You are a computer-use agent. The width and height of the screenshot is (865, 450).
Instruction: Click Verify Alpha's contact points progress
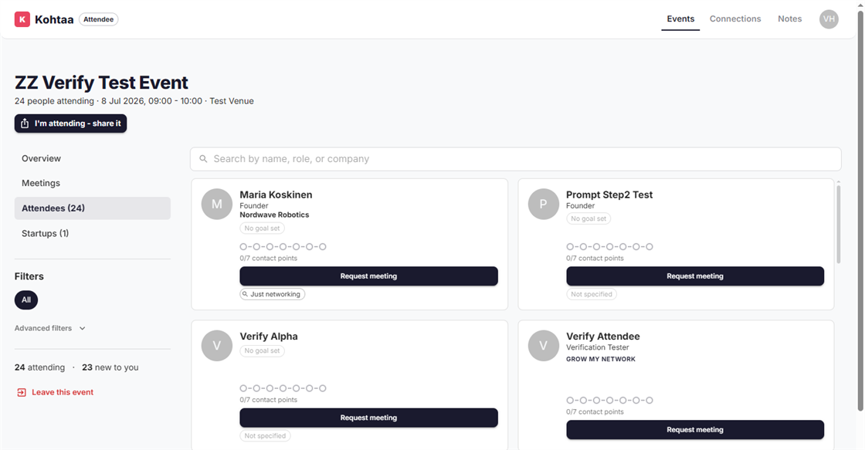pos(283,388)
